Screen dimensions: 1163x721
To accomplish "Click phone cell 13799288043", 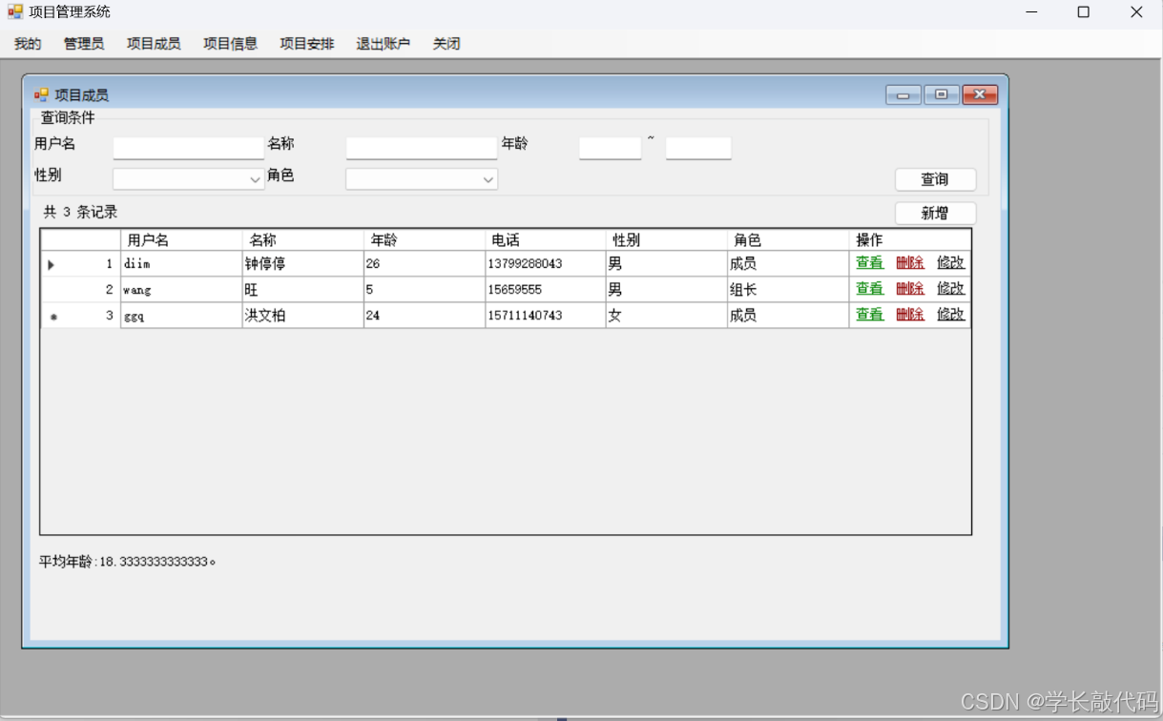I will click(x=545, y=264).
